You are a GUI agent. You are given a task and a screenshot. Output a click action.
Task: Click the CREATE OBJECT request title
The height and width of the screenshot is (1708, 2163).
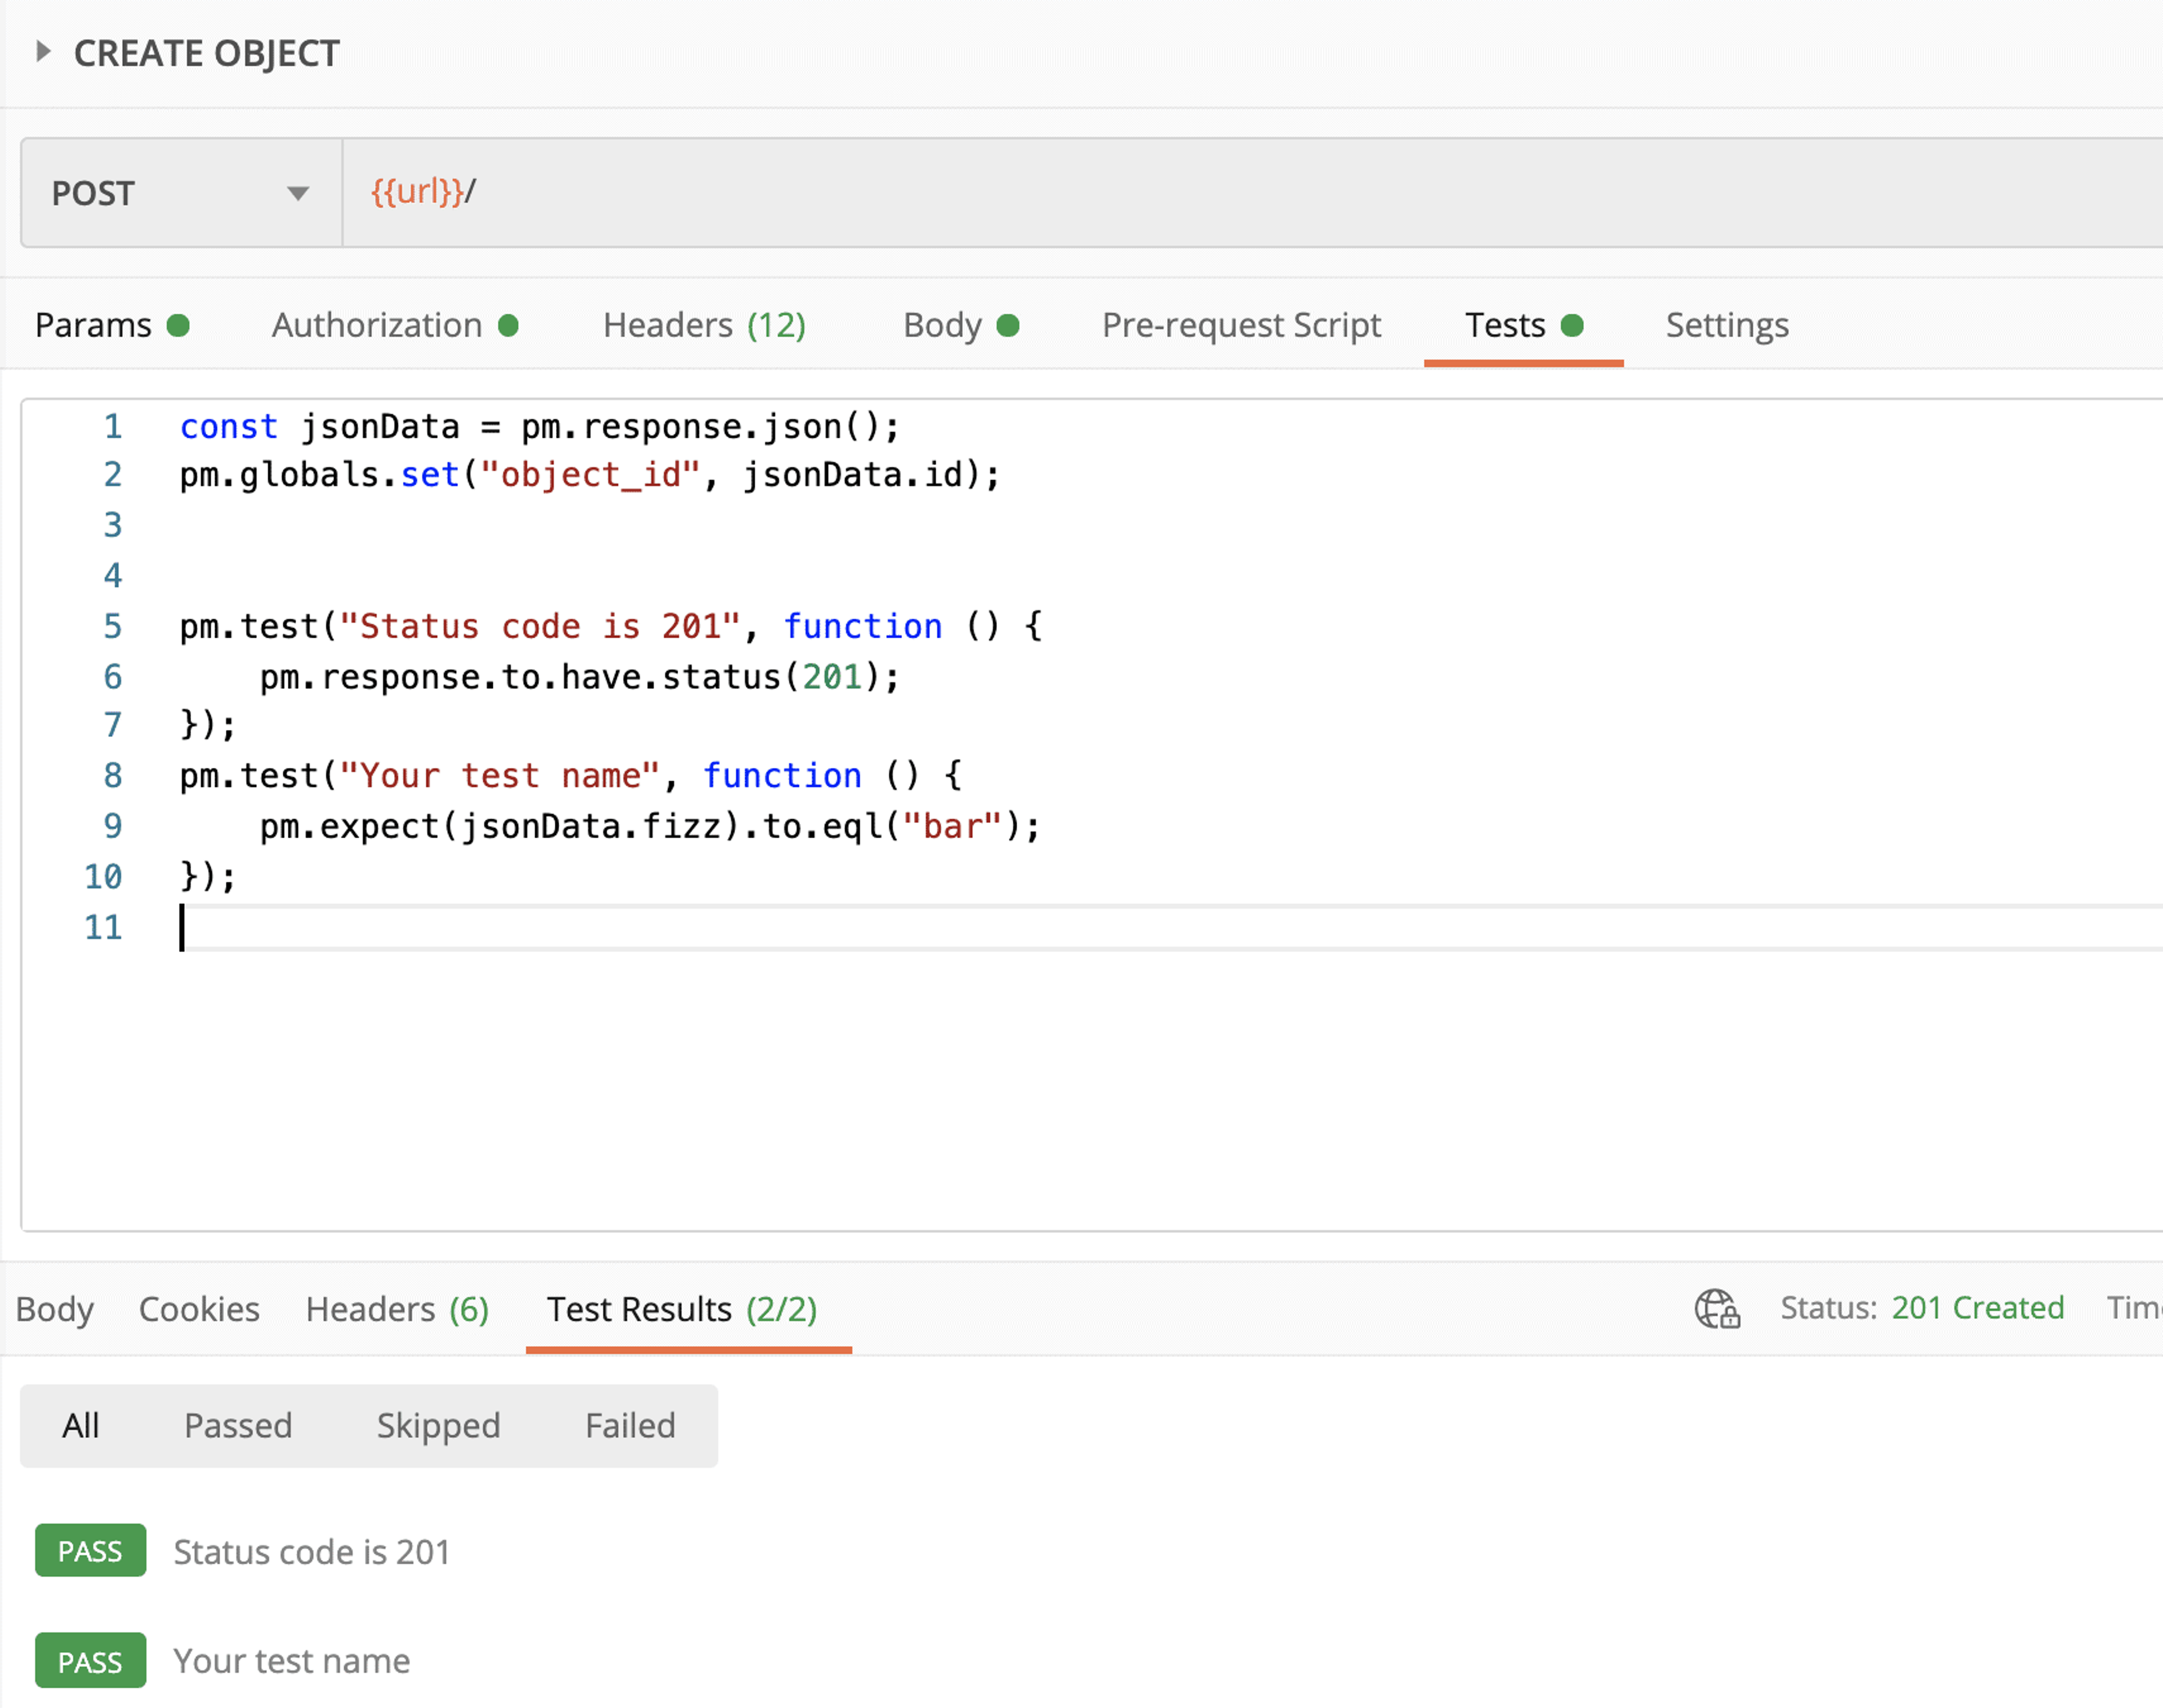tap(207, 53)
